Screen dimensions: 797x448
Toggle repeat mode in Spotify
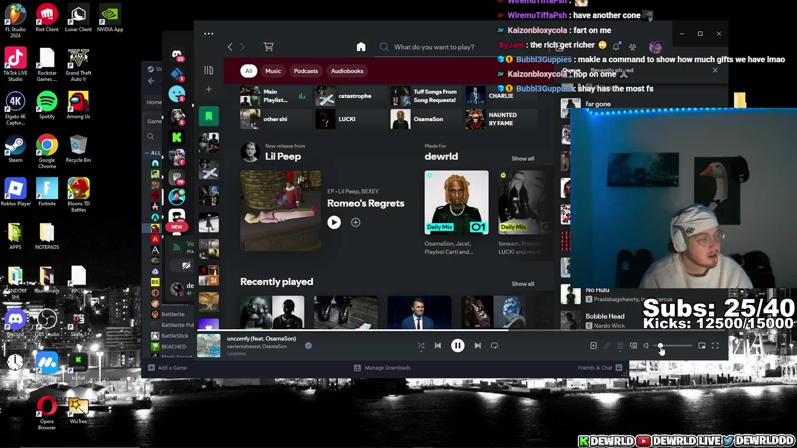(494, 345)
